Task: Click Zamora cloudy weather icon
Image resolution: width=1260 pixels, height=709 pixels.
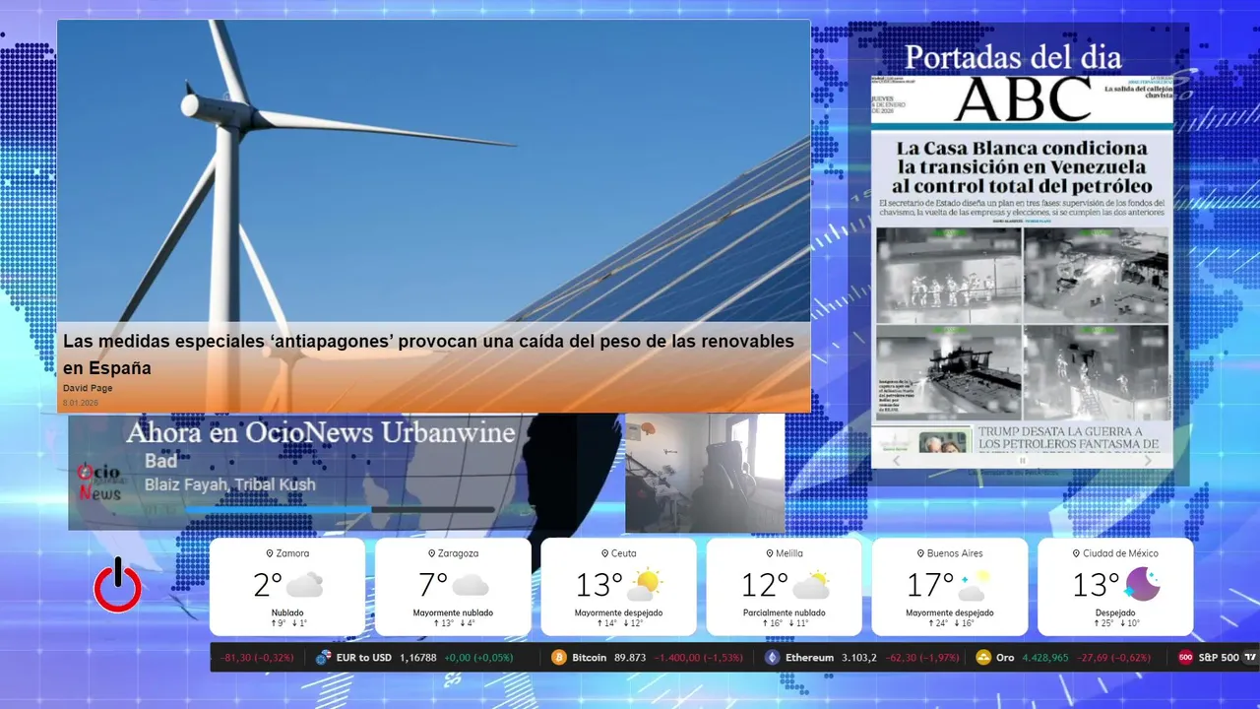Action: coord(304,585)
